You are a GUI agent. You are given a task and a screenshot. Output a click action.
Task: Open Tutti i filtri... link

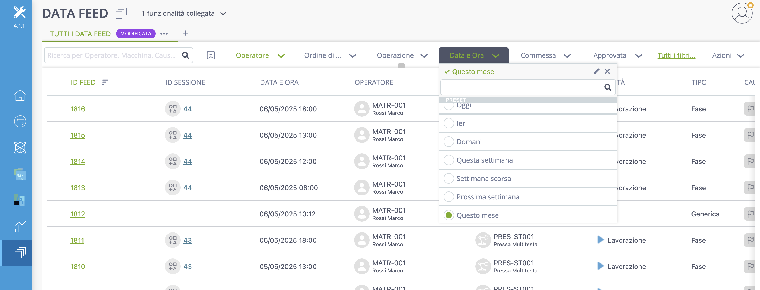[x=676, y=55]
